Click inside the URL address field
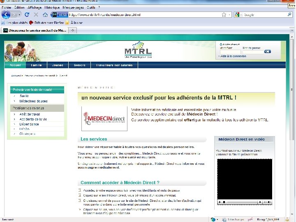 (x=143, y=15)
